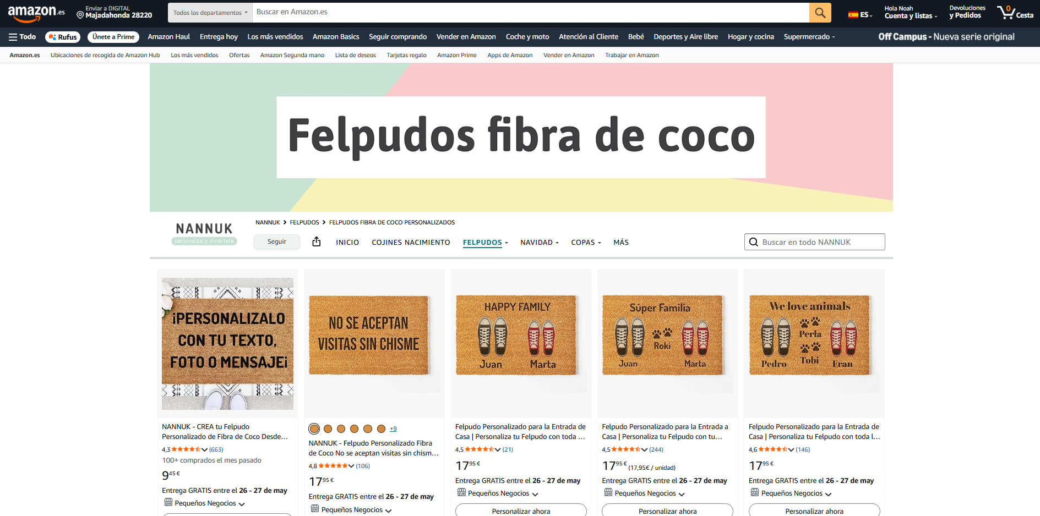
Task: Open Amazon Segunda mano link
Action: (292, 55)
